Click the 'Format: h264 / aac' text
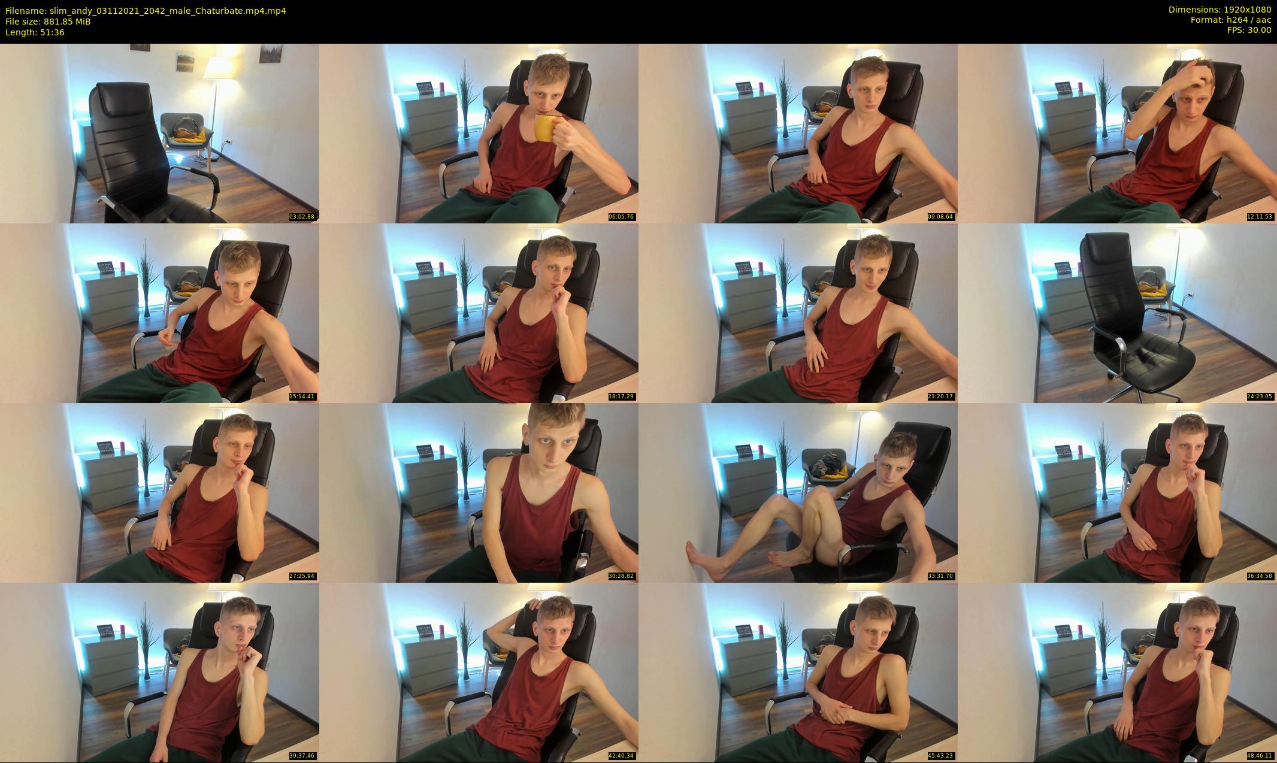 pos(1230,20)
